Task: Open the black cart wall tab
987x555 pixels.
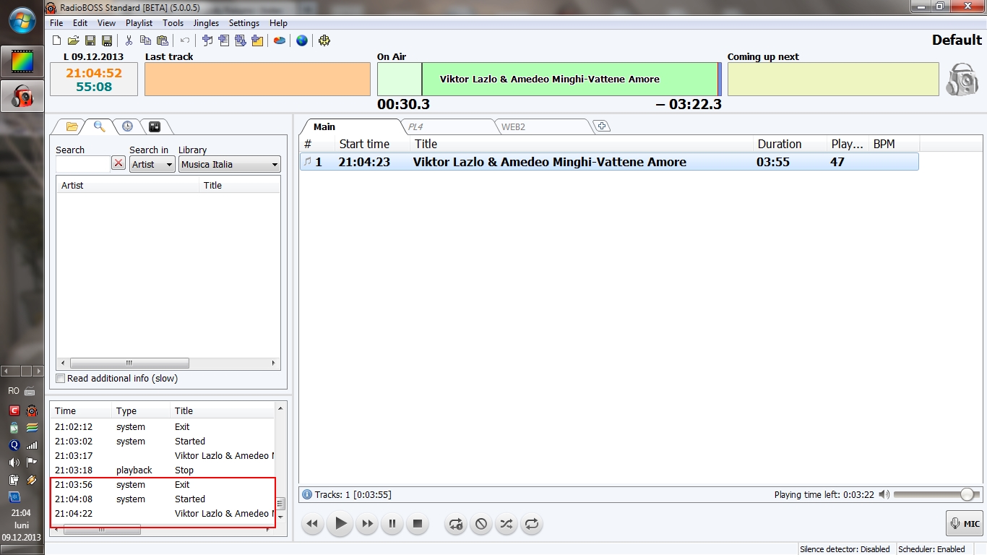Action: pos(154,126)
